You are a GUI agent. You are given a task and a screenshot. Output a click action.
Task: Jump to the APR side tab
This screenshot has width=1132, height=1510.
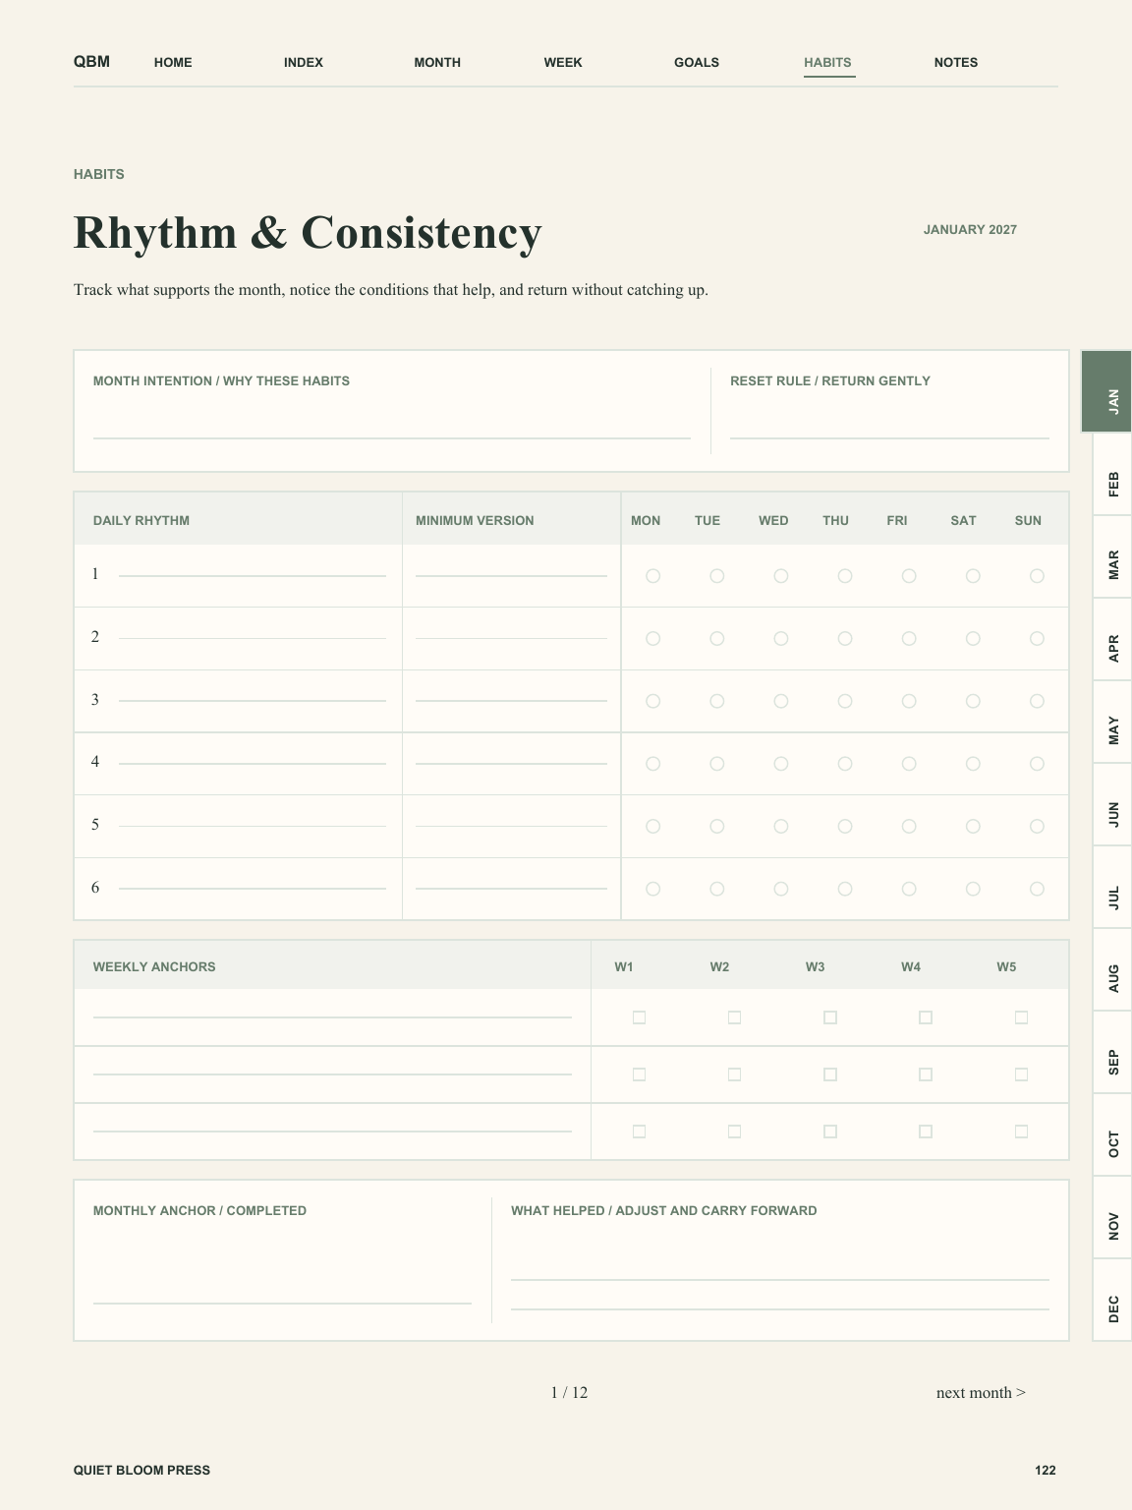[1112, 639]
